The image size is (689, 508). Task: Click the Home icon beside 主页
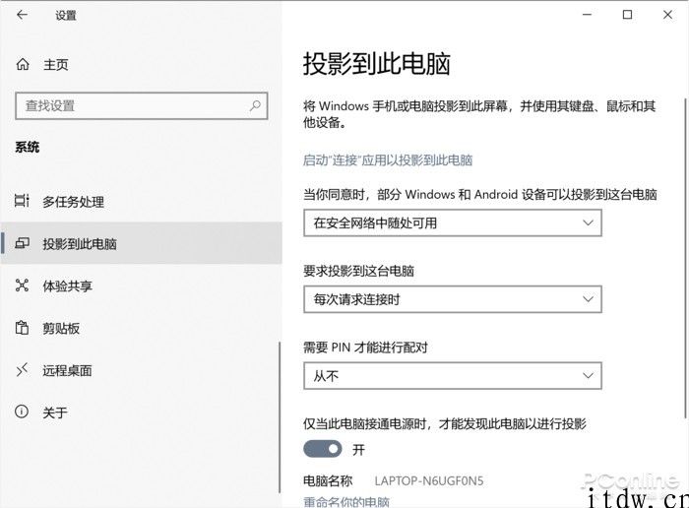point(23,65)
